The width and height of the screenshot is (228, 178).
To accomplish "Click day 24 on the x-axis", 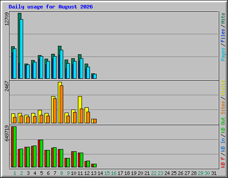I will 167,173.
